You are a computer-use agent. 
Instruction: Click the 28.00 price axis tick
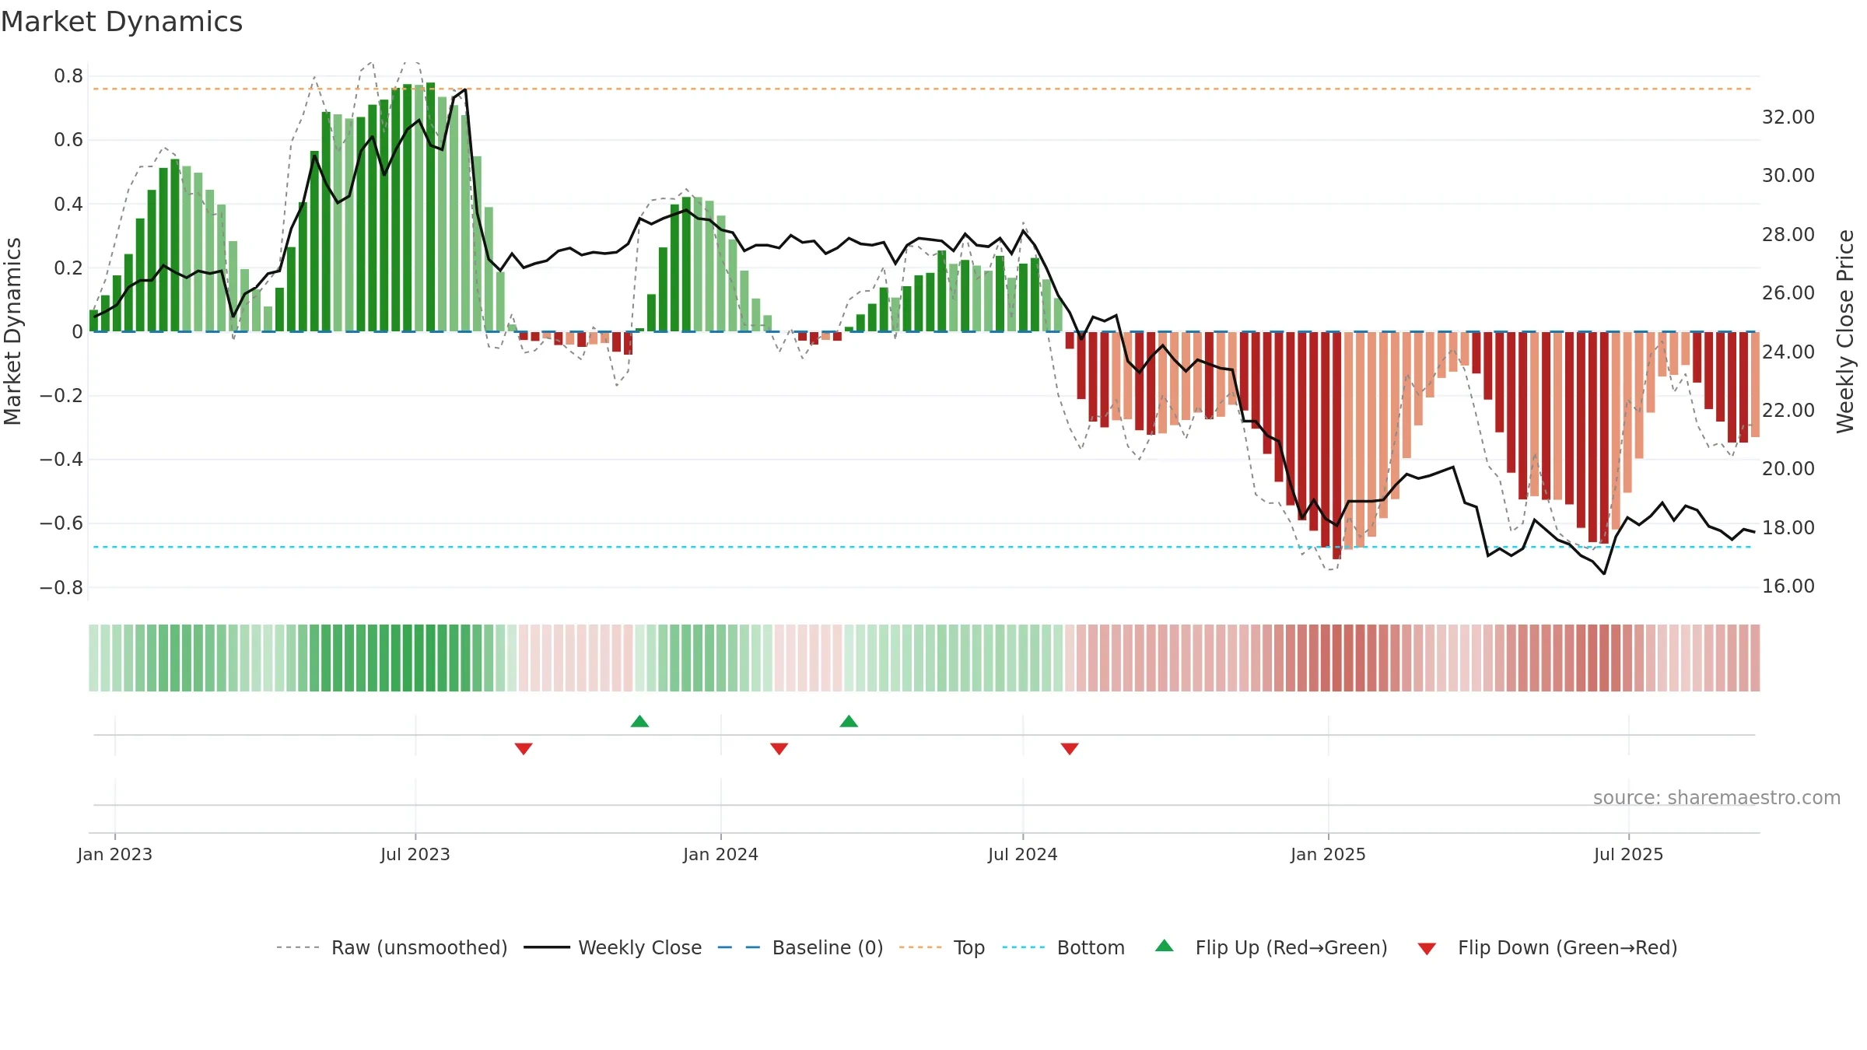click(1788, 235)
